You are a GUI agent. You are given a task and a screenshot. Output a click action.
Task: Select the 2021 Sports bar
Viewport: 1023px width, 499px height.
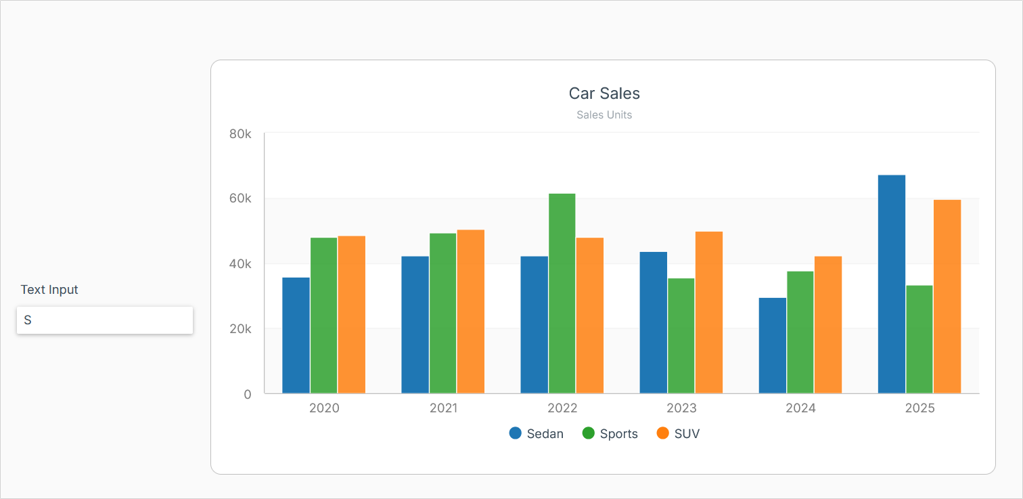[442, 313]
